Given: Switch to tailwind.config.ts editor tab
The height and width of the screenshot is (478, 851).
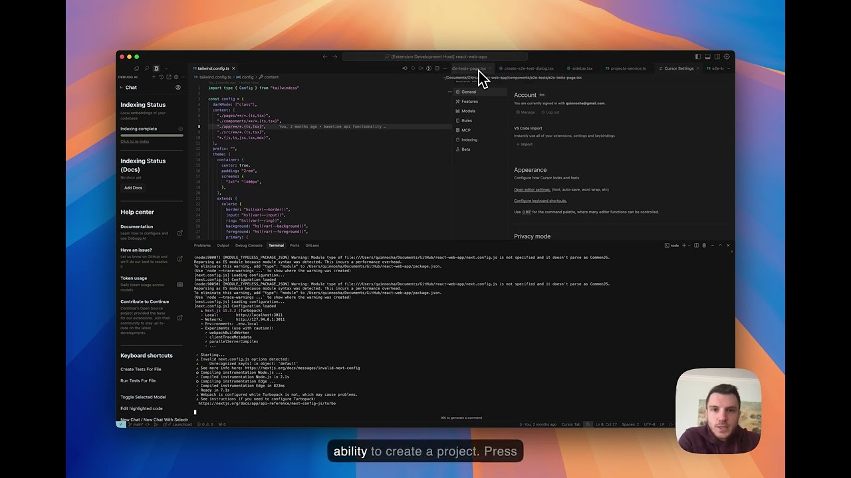Looking at the screenshot, I should click(212, 68).
